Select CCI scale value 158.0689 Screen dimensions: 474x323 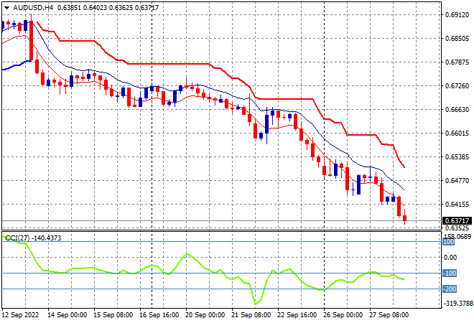[458, 236]
